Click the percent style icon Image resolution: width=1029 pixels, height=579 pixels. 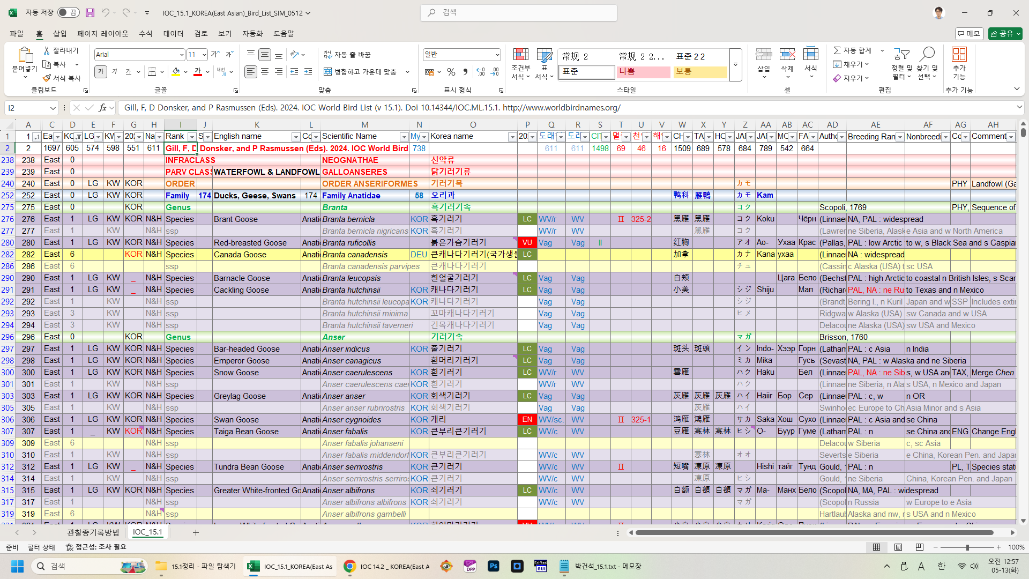click(x=451, y=72)
